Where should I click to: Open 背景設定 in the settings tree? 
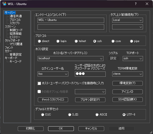click(16, 55)
